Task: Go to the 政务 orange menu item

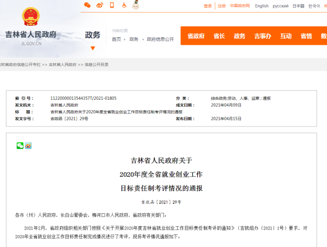Action: [x=239, y=36]
